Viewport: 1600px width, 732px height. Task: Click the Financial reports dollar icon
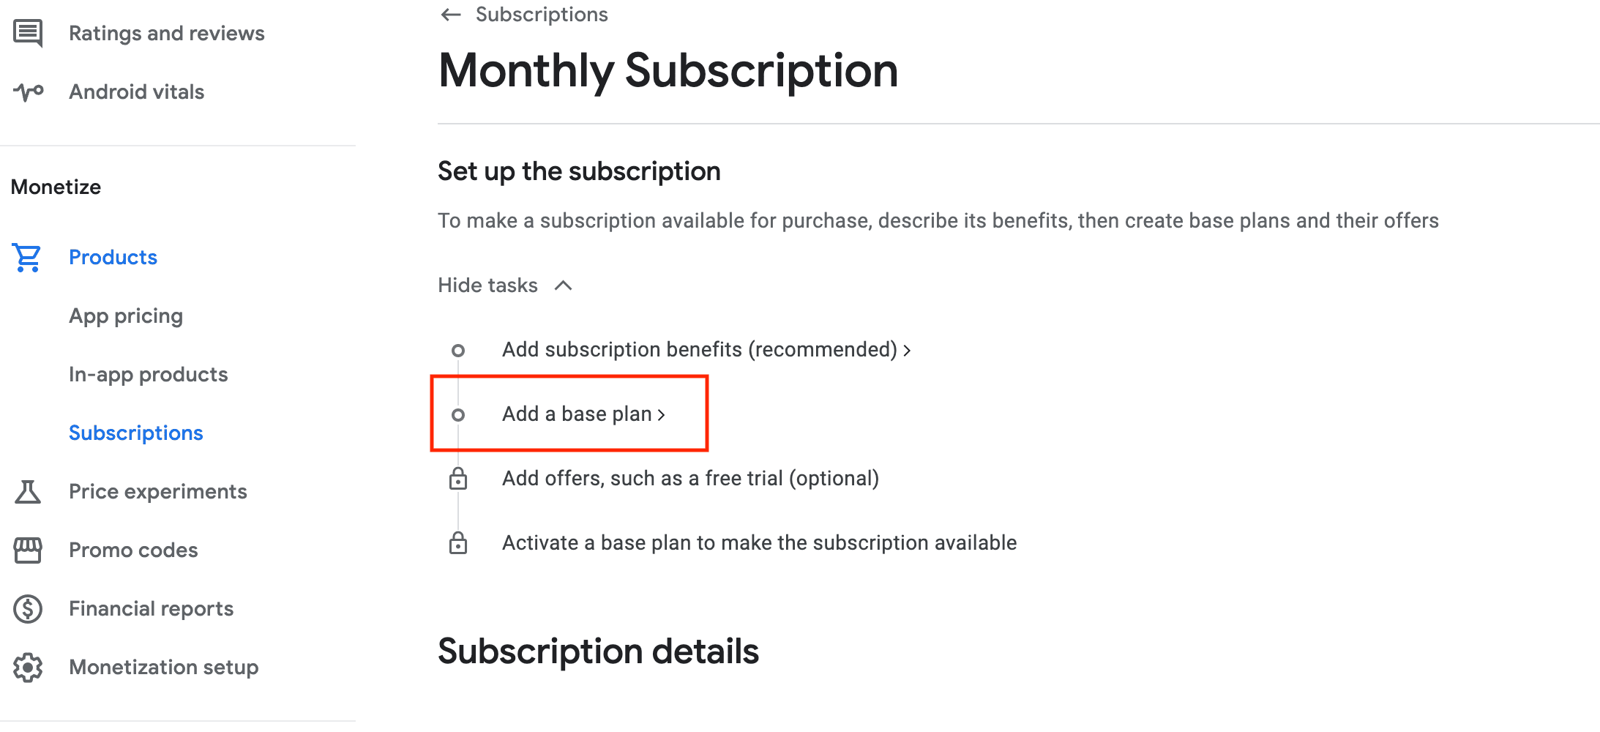tap(28, 609)
